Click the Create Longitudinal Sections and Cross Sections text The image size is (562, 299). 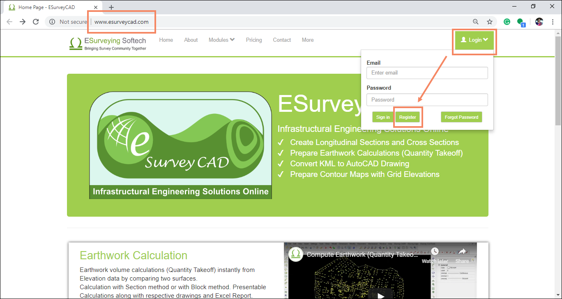point(375,143)
